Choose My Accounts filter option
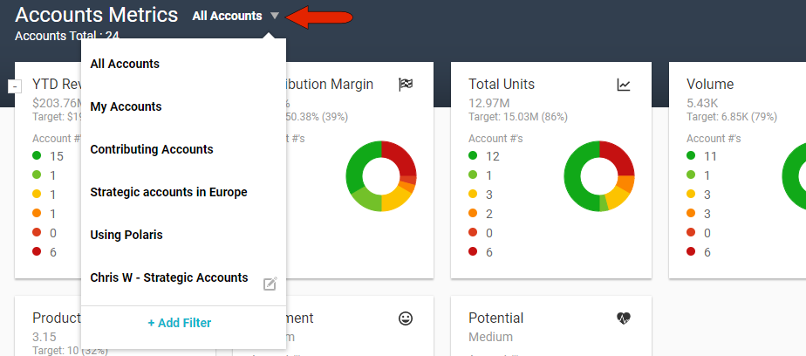The height and width of the screenshot is (356, 806). point(126,106)
